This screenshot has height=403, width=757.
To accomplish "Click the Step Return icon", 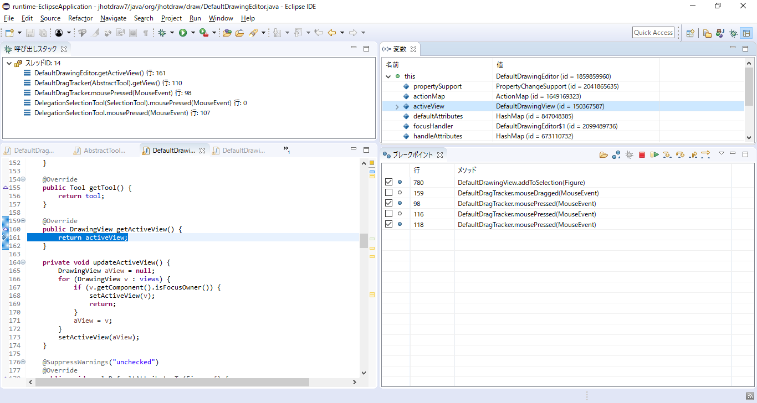I will 693,155.
